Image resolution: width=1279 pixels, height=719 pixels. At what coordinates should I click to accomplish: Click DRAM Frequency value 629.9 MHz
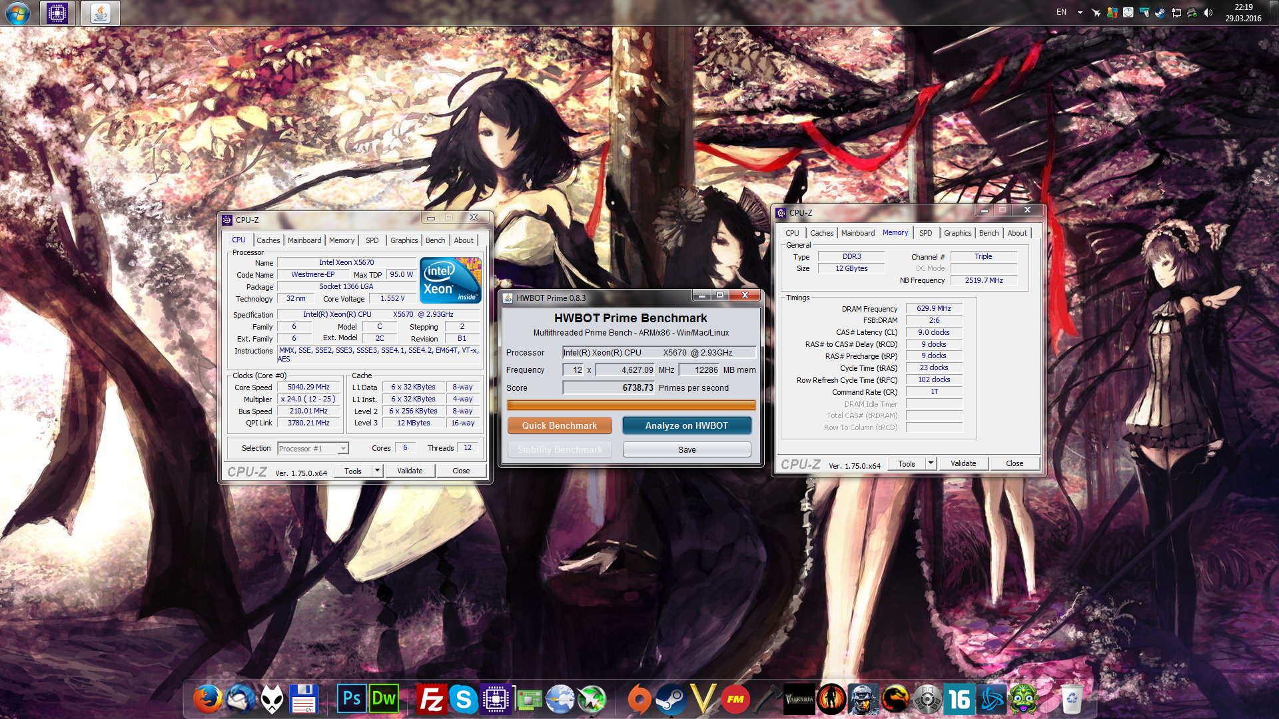point(934,308)
